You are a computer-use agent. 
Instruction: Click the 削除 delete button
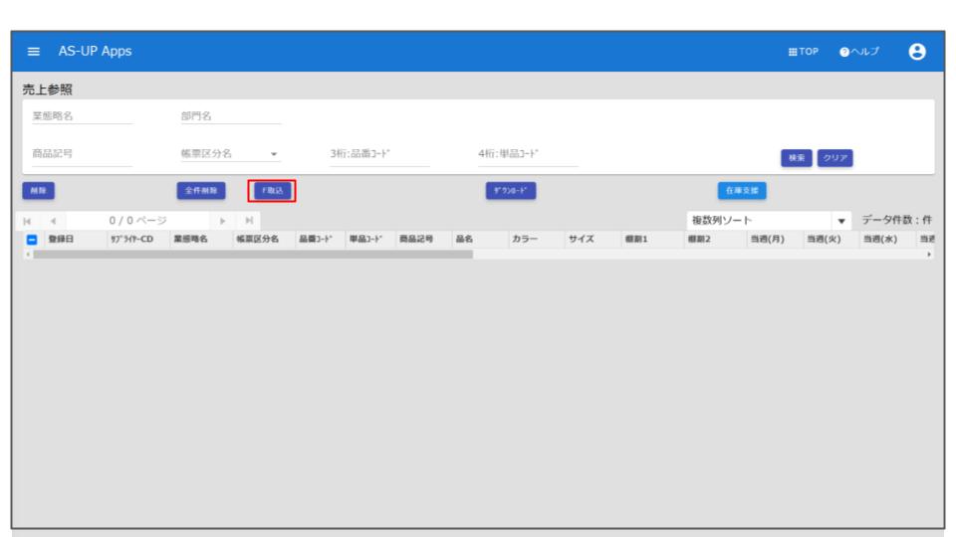coord(37,189)
